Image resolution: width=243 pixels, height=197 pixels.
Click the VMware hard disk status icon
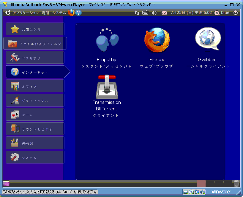tap(185, 192)
